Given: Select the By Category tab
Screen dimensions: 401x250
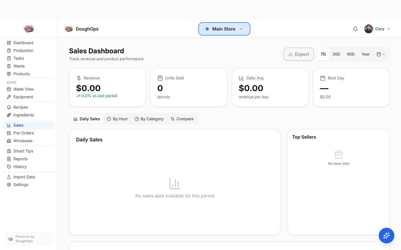Looking at the screenshot, I should point(149,119).
